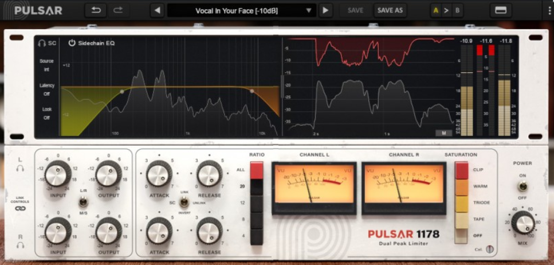Screen dimensions: 554x265
Task: Go to previous preset arrow
Action: [157, 10]
